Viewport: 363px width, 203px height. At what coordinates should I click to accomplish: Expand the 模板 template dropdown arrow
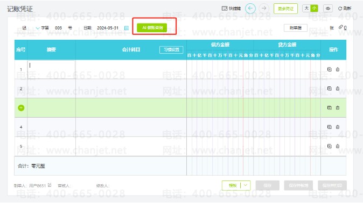coord(246,185)
